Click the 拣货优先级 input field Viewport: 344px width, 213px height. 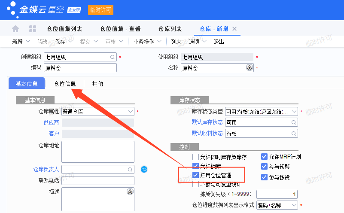277,194
